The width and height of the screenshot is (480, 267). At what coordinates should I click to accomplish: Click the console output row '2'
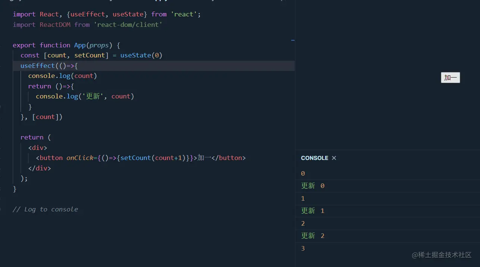388,223
